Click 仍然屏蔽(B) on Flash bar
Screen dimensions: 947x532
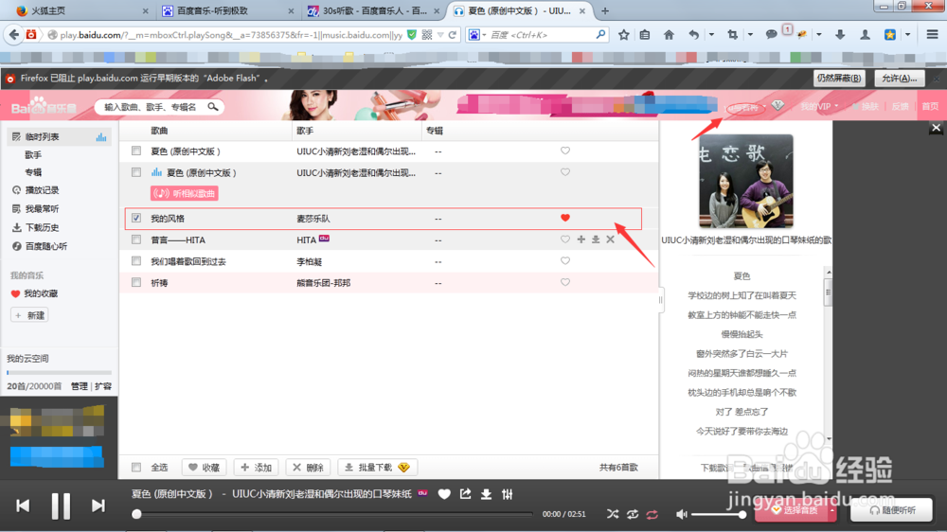[x=839, y=79]
